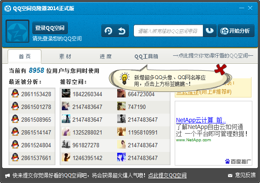Click the 点此推荐 link in yellow box
260x183 pixels.
click(x=188, y=92)
